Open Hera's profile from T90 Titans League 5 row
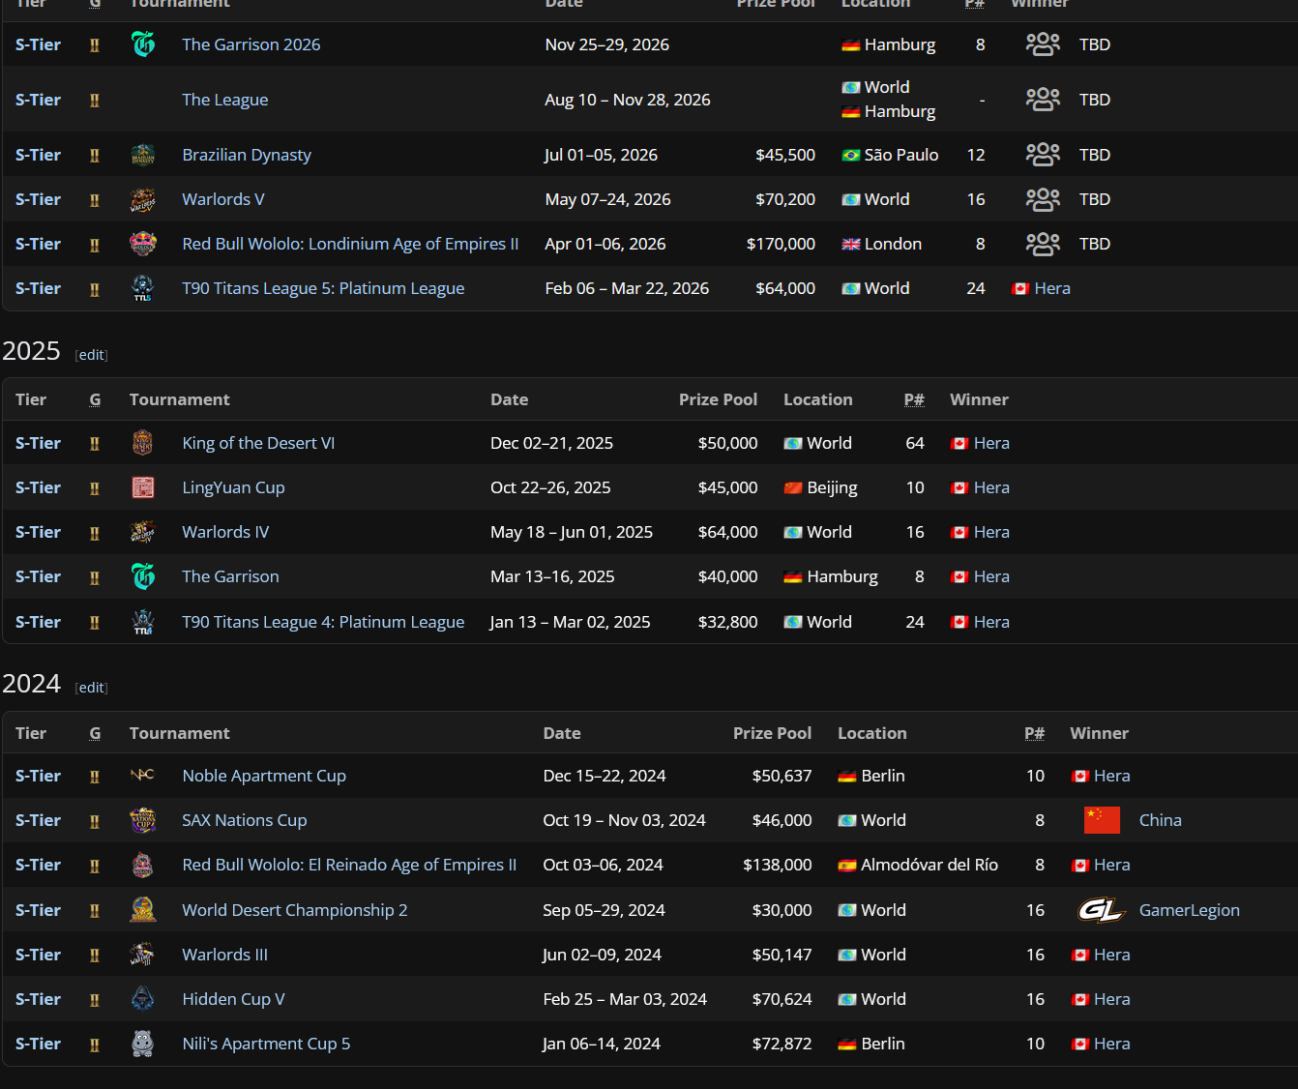1298x1089 pixels. pyautogui.click(x=1052, y=288)
